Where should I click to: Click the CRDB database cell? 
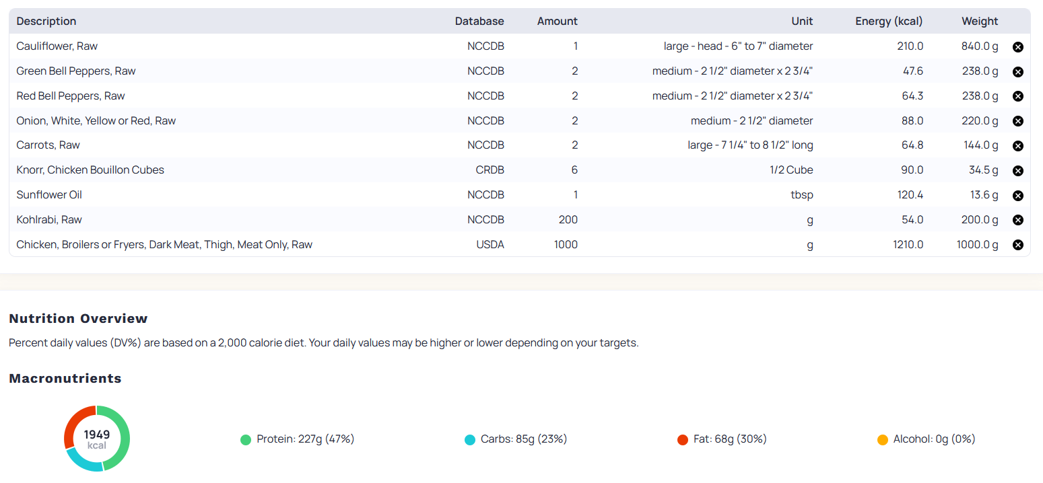tap(490, 170)
